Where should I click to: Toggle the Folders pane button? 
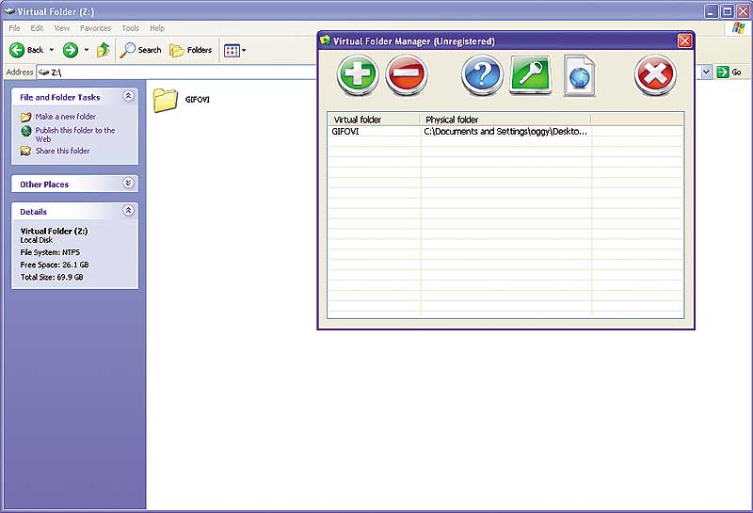[x=191, y=50]
